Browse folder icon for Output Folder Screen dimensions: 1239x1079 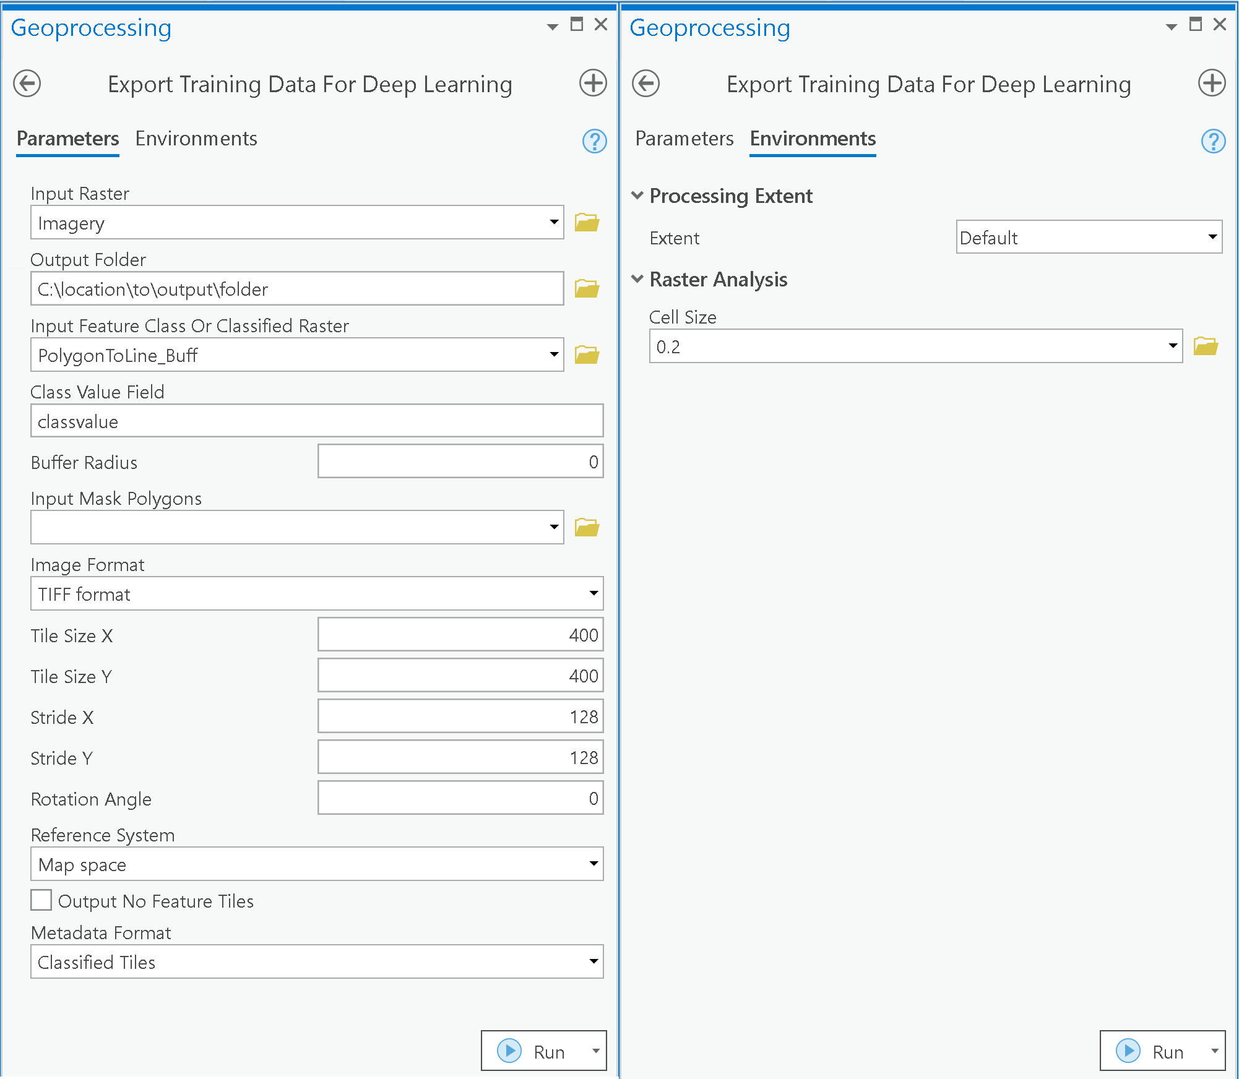point(586,288)
